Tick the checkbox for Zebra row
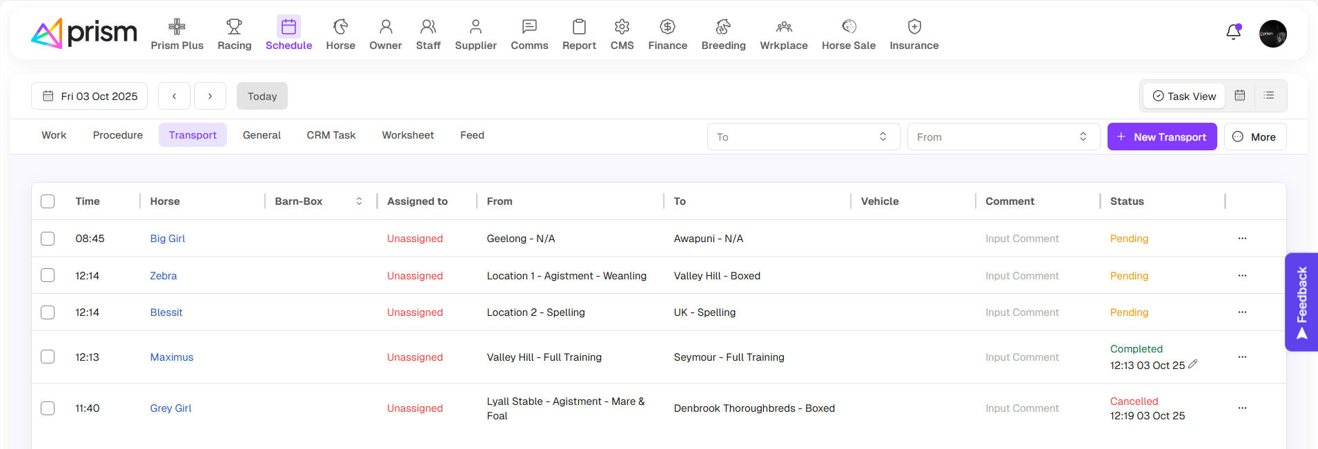1318x449 pixels. point(48,276)
